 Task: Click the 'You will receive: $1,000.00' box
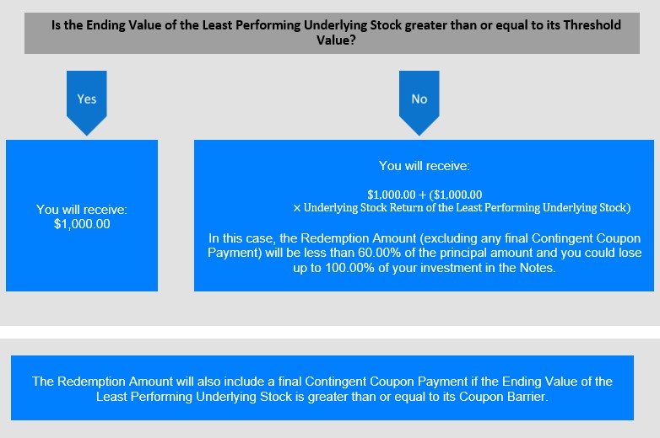[82, 216]
